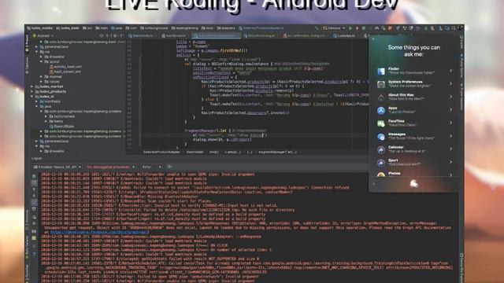Image resolution: width=504 pixels, height=283 pixels.
Task: Click the Messages icon in Siri list
Action: click(x=381, y=137)
